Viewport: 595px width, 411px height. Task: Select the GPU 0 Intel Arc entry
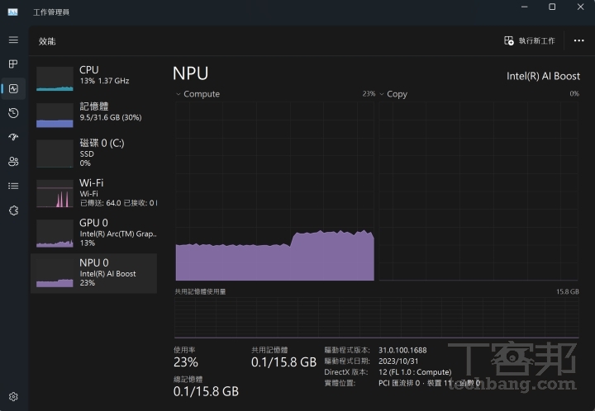tap(93, 233)
